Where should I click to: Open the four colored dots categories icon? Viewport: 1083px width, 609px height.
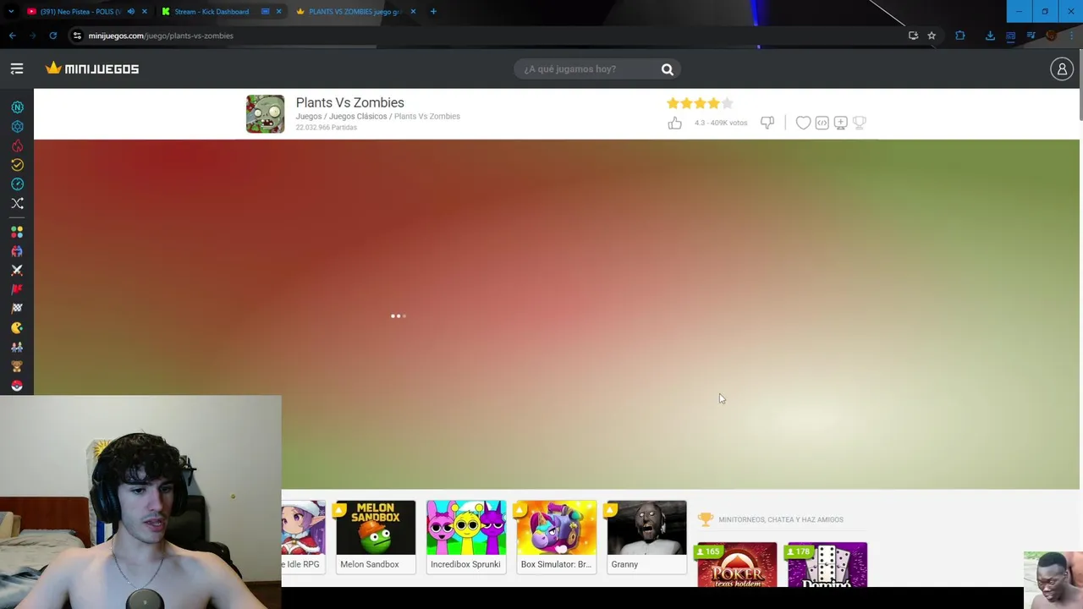pyautogui.click(x=17, y=232)
